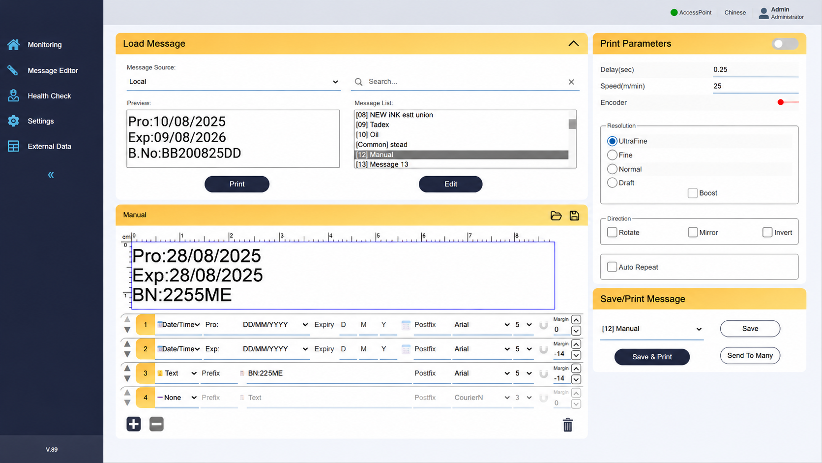
Task: Open calendar icon in row 1
Action: click(x=406, y=325)
